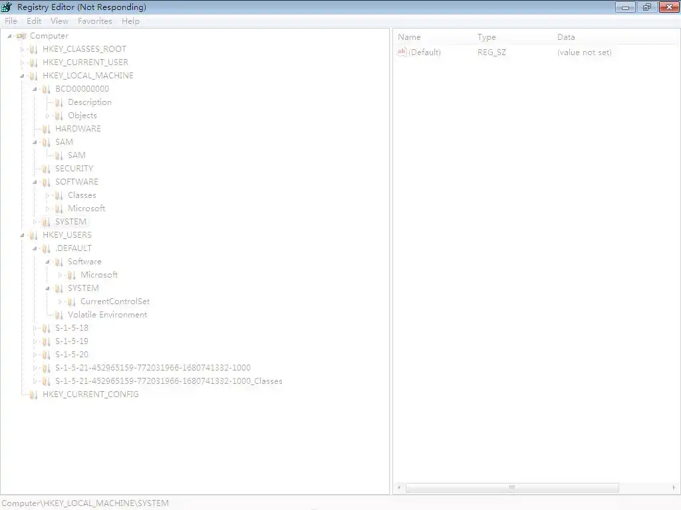Click the scrollbar right arrow in values pane
The width and height of the screenshot is (681, 510).
(x=674, y=487)
